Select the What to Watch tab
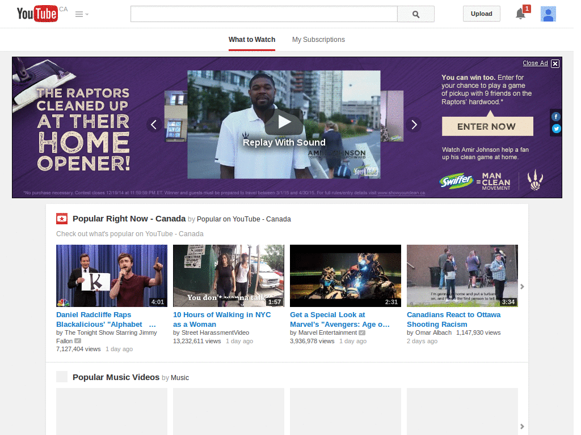Viewport: 581px width, 435px height. click(x=252, y=40)
